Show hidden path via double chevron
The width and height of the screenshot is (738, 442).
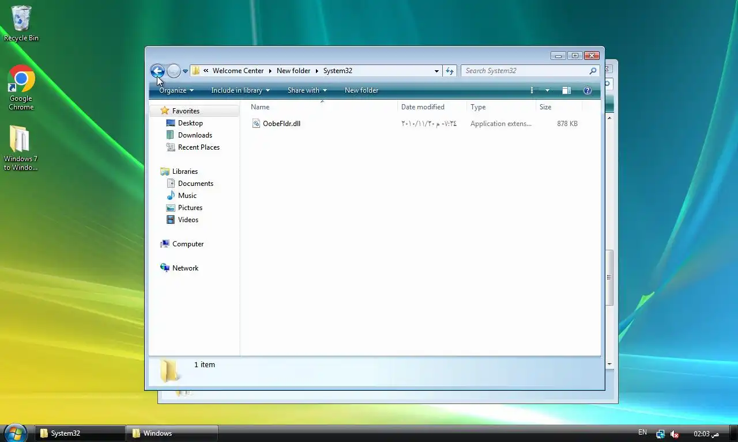[x=206, y=71]
